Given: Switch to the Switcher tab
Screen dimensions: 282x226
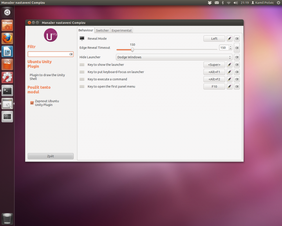Looking at the screenshot, I should tap(102, 30).
